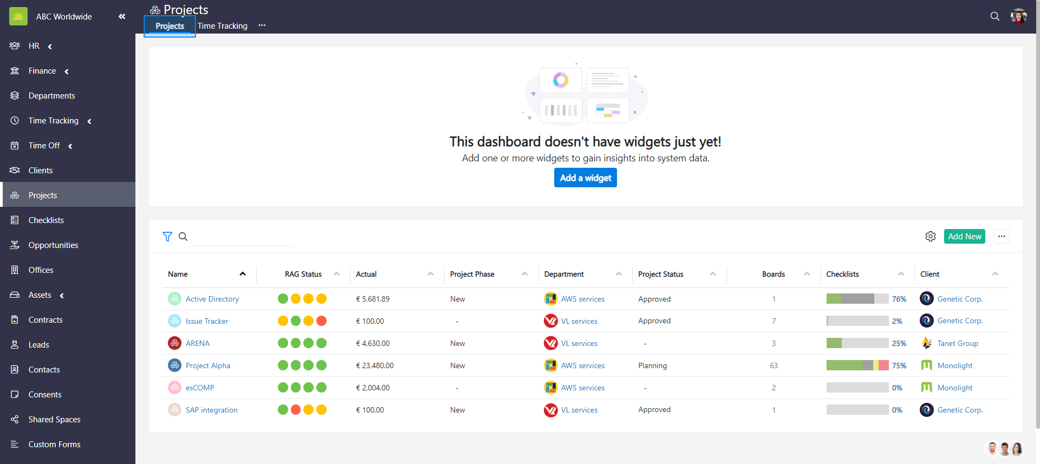
Task: Click the ARENA project icon
Action: (x=174, y=343)
